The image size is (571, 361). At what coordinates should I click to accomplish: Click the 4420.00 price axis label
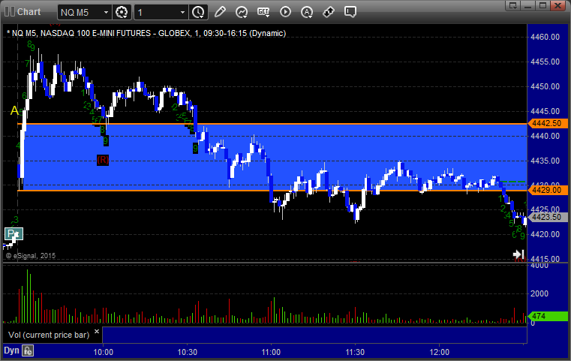(x=545, y=234)
